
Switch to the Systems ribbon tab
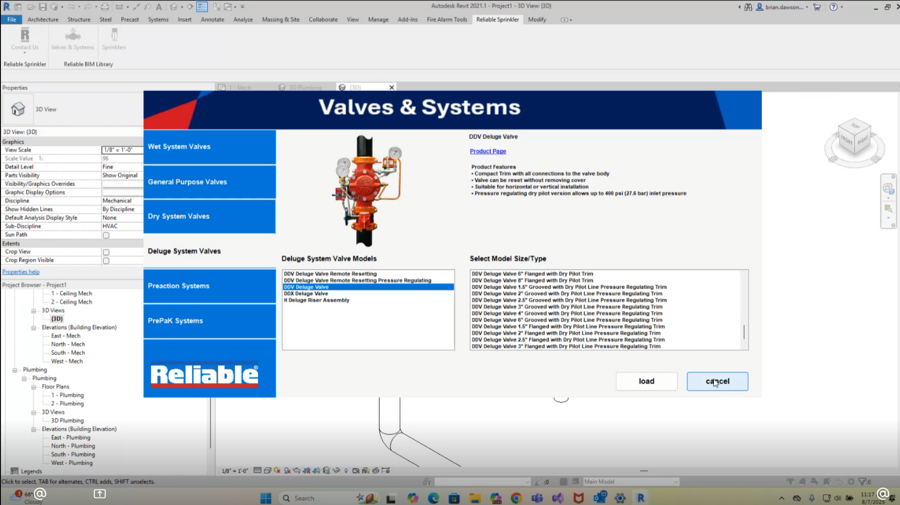pyautogui.click(x=158, y=19)
